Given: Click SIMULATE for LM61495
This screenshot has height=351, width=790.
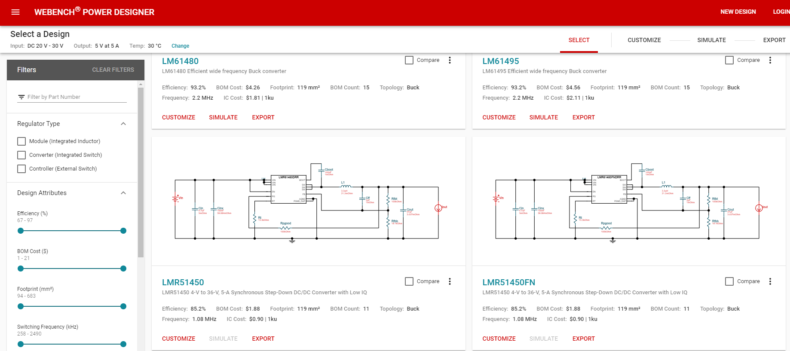Looking at the screenshot, I should tap(543, 117).
